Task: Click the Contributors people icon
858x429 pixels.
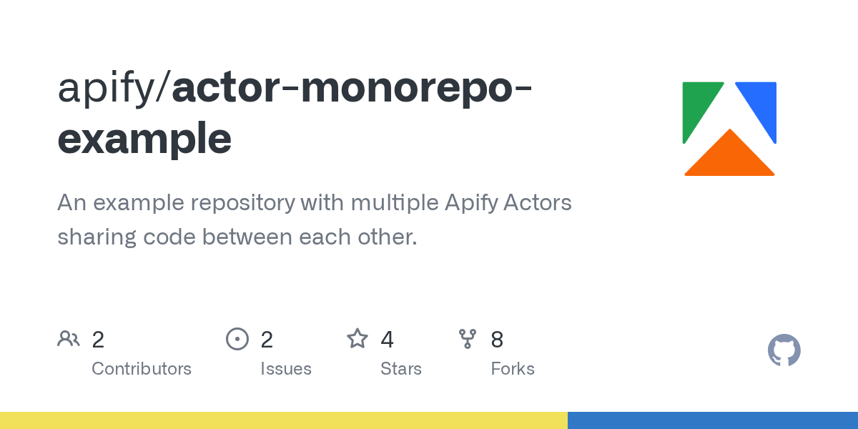Action: (69, 339)
